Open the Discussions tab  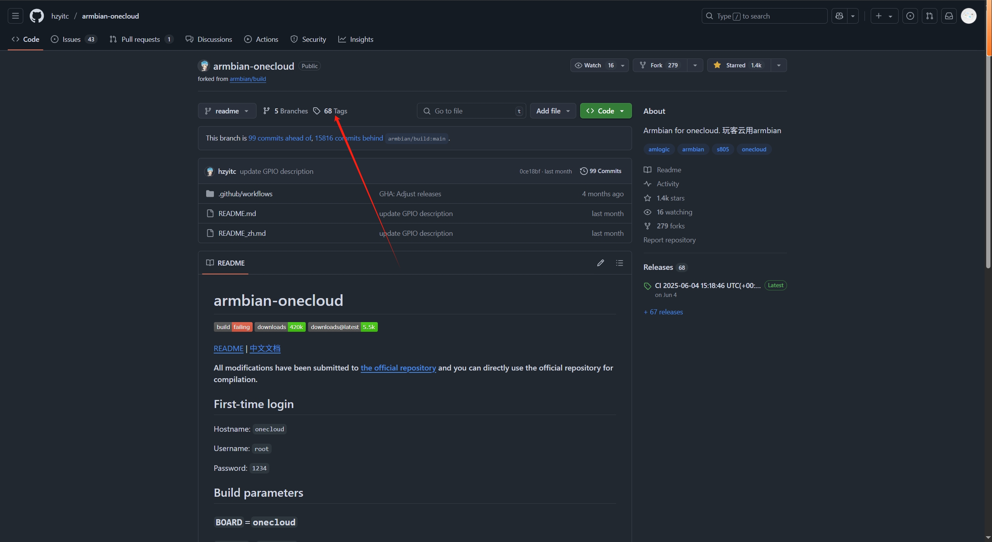pyautogui.click(x=209, y=39)
